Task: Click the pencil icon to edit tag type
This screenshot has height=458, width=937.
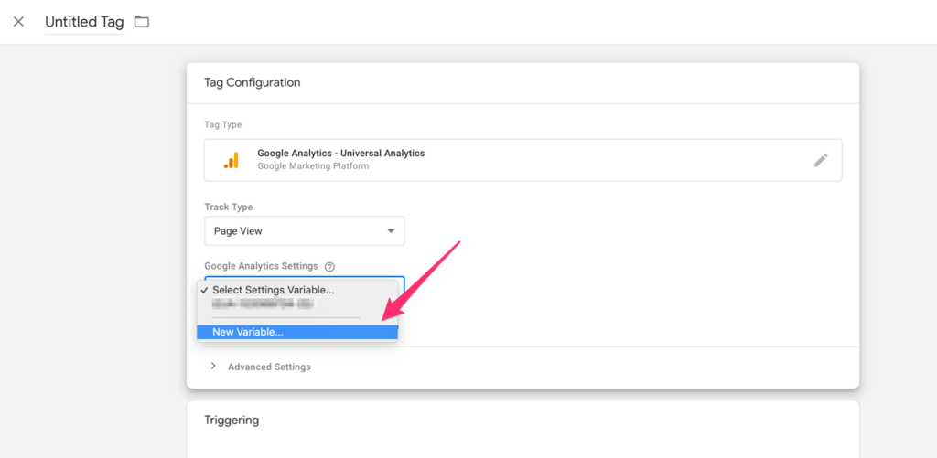Action: 821,160
